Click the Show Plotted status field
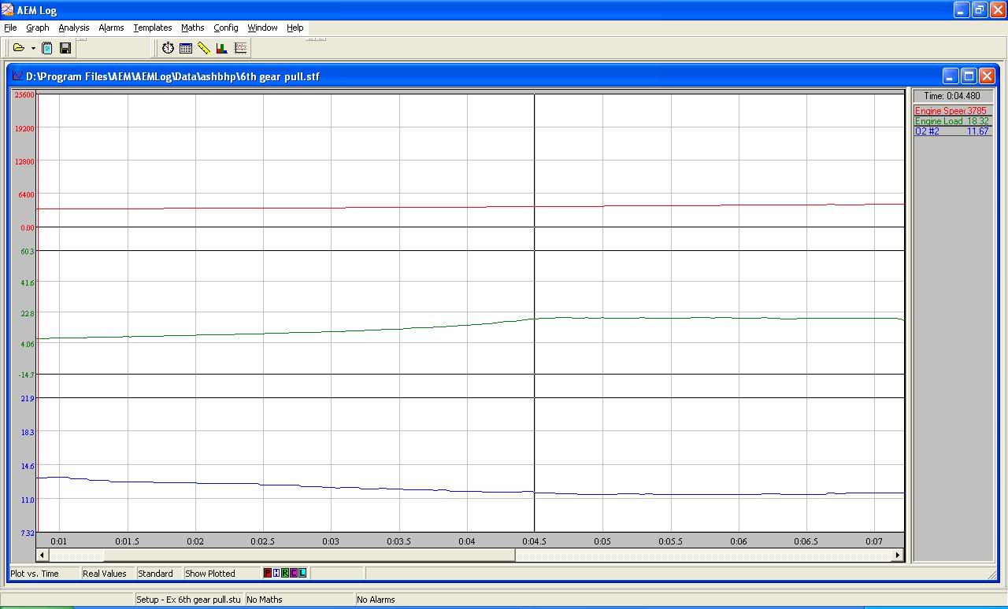The width and height of the screenshot is (1008, 609). point(221,574)
